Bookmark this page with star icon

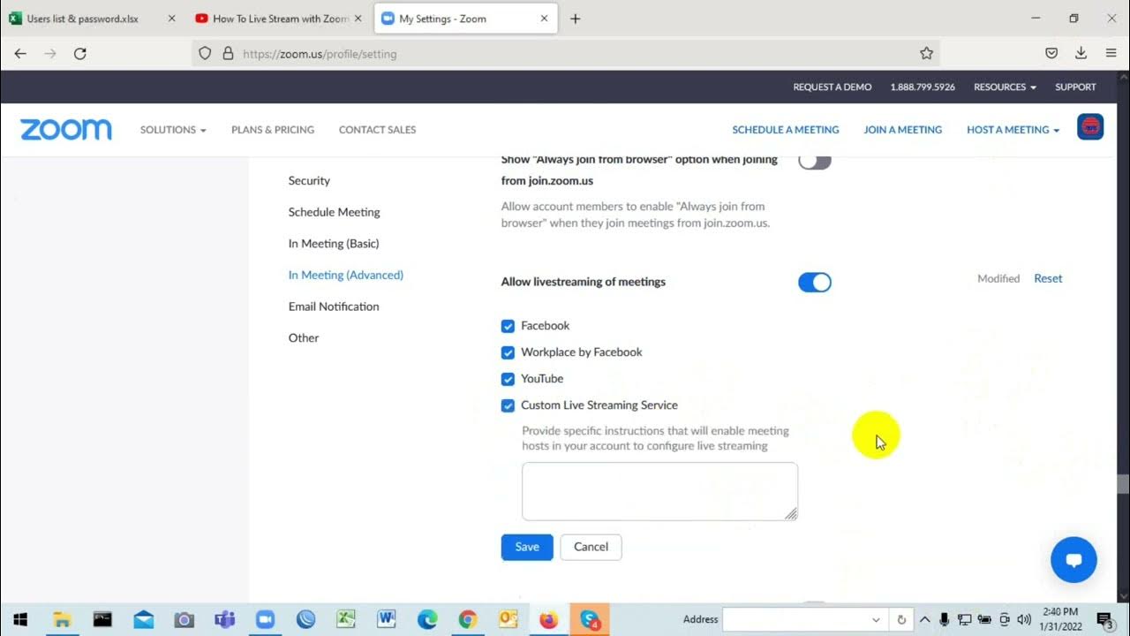[926, 53]
